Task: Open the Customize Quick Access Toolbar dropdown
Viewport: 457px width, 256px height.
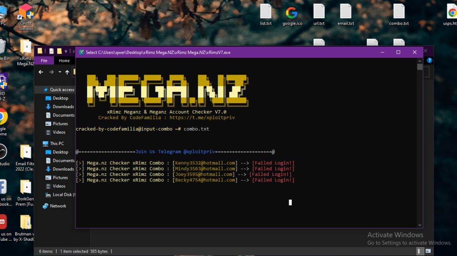Action: [x=66, y=51]
